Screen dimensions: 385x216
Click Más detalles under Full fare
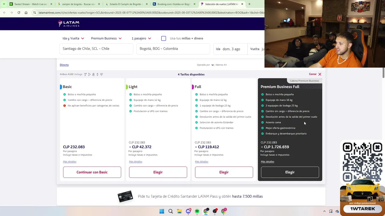202,162
